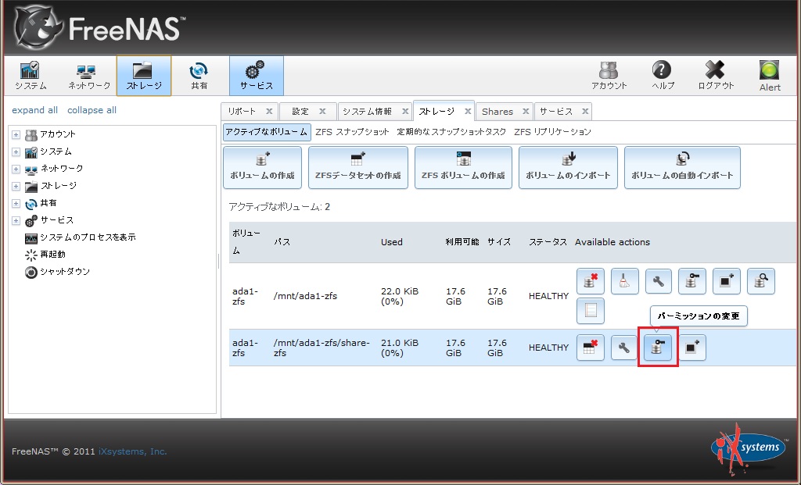Close the リポート tab
Viewport: 801px width, 485px height.
(269, 111)
